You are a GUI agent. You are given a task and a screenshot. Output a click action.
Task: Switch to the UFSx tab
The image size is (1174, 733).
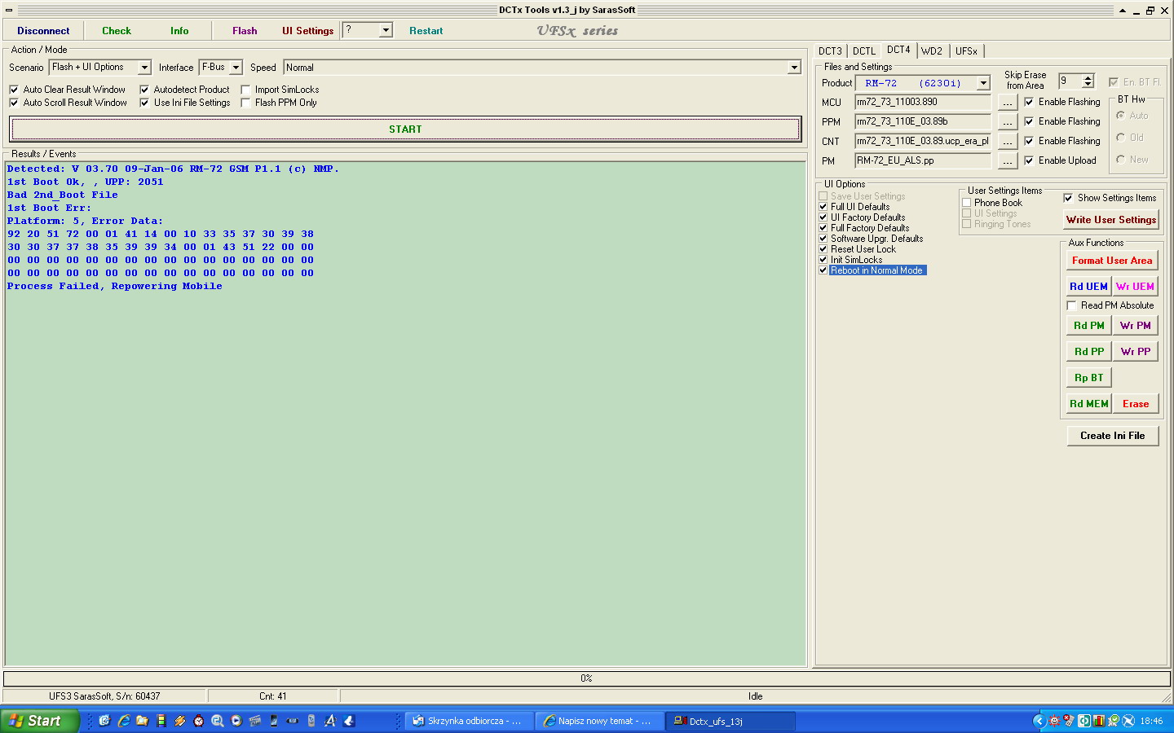pos(966,51)
